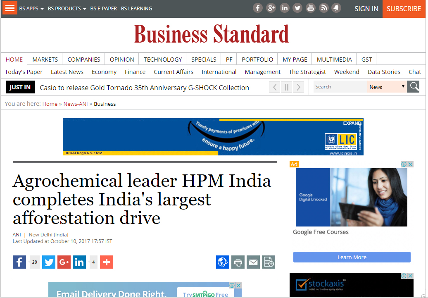Close the SMTP2GO email ad
Screen dimensions: 428x298
[x=238, y=286]
